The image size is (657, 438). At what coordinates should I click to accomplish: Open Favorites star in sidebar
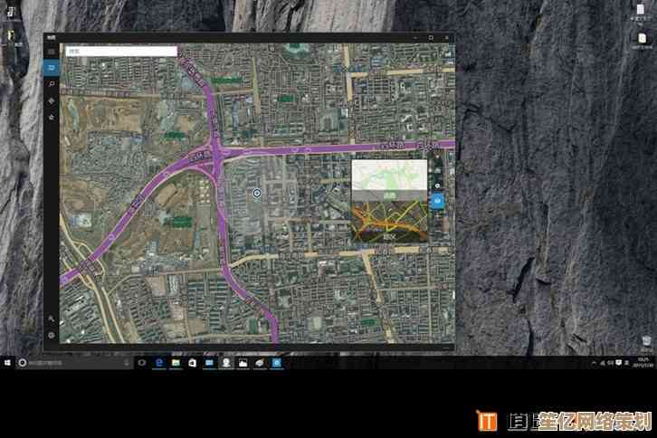coord(52,117)
